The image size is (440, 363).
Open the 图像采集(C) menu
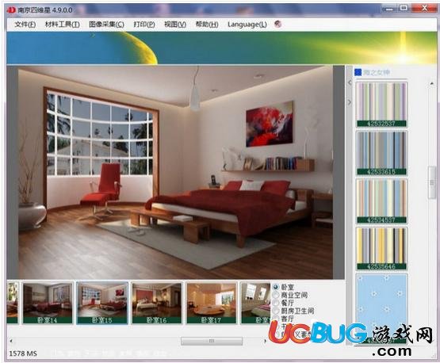pyautogui.click(x=106, y=25)
